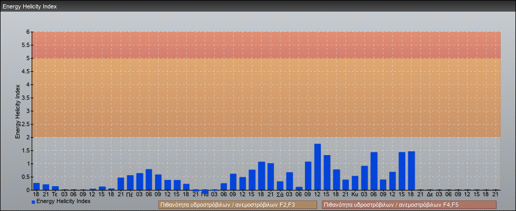This screenshot has height=211, width=516.
Task: Click the Δε day label on the x-axis
Action: [430, 195]
